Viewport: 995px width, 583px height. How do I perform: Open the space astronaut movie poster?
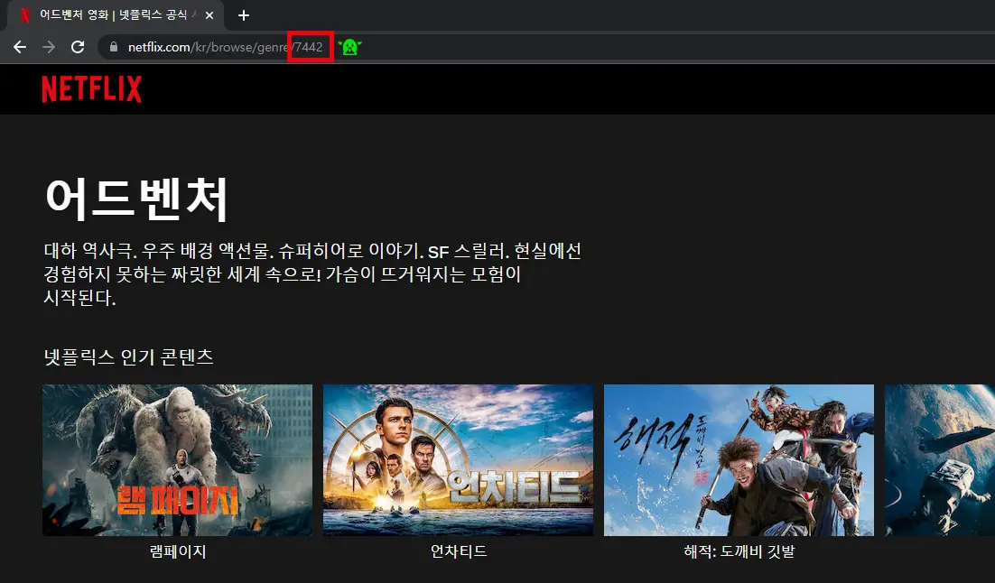click(940, 460)
